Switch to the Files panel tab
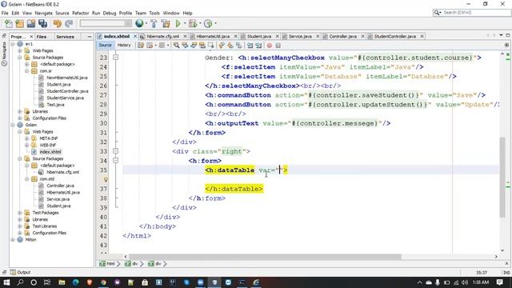 click(42, 37)
